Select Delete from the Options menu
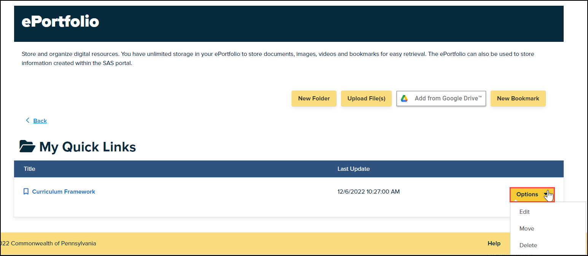588x256 pixels. point(528,245)
